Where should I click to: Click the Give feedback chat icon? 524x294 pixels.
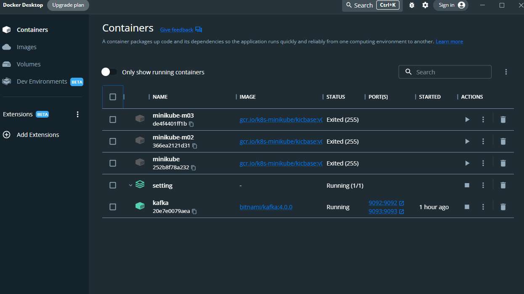199,30
